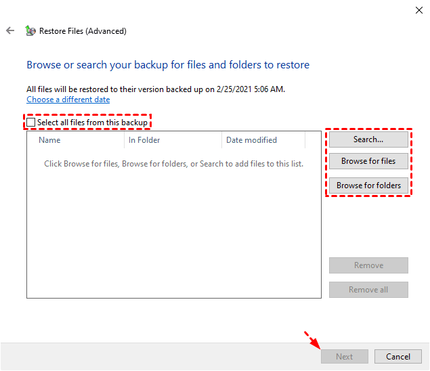Open Browse for folders
The height and width of the screenshot is (371, 430).
point(368,185)
